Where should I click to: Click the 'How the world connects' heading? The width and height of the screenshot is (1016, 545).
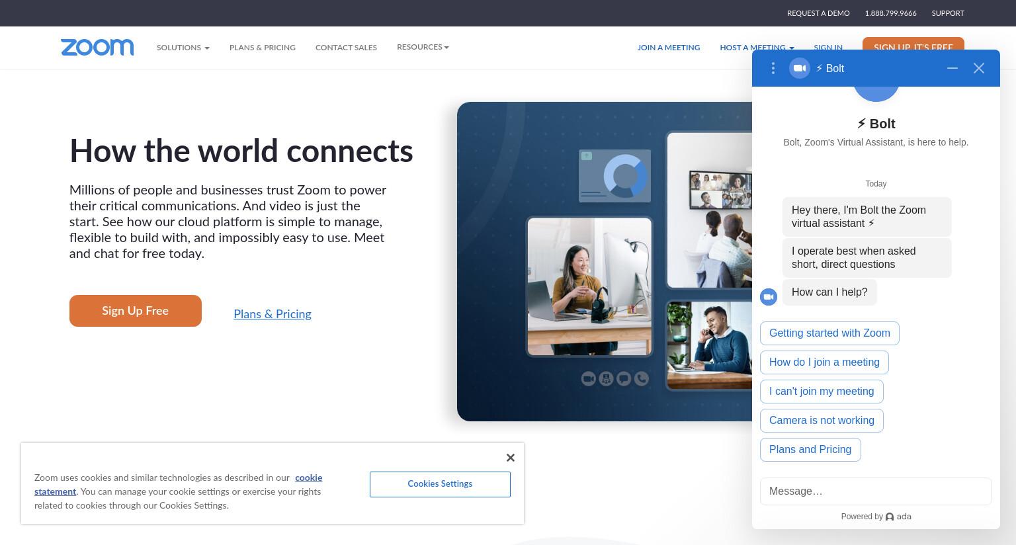tap(241, 151)
